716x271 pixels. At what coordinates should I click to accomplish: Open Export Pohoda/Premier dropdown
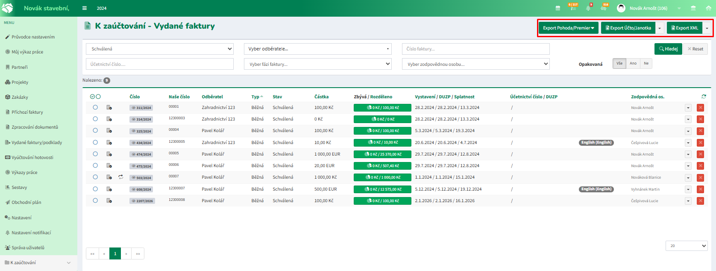(568, 28)
